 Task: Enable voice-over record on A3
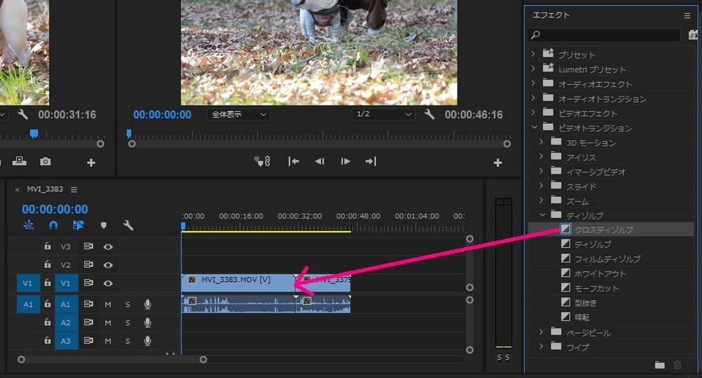(x=147, y=341)
